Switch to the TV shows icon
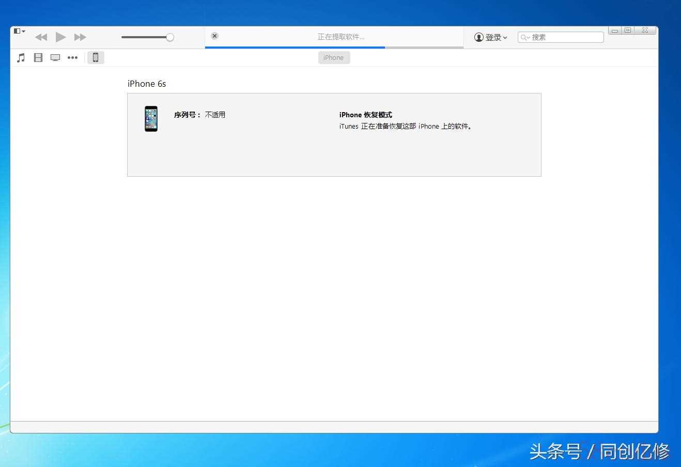The width and height of the screenshot is (681, 467). (55, 58)
